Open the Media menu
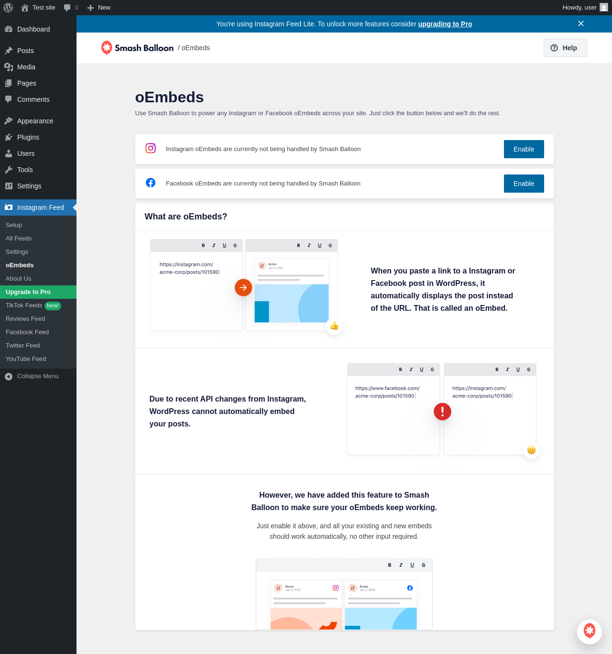Image resolution: width=612 pixels, height=654 pixels. click(x=38, y=67)
